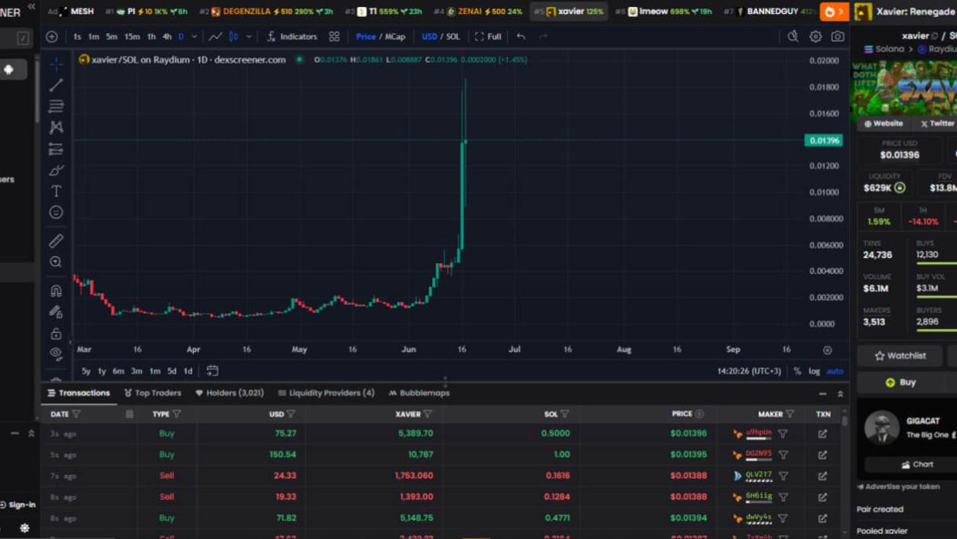Viewport: 957px width, 539px height.
Task: Select the DEGENZILLA trending token
Action: [265, 12]
